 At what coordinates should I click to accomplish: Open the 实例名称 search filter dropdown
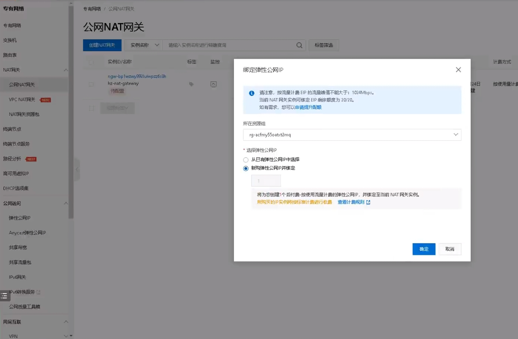tap(143, 45)
